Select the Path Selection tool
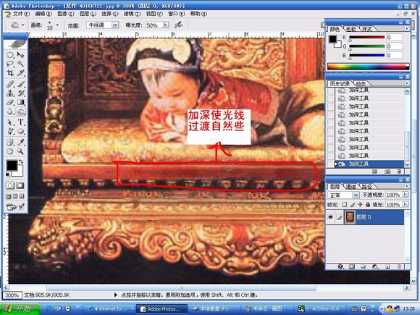420x315 pixels. (x=10, y=122)
